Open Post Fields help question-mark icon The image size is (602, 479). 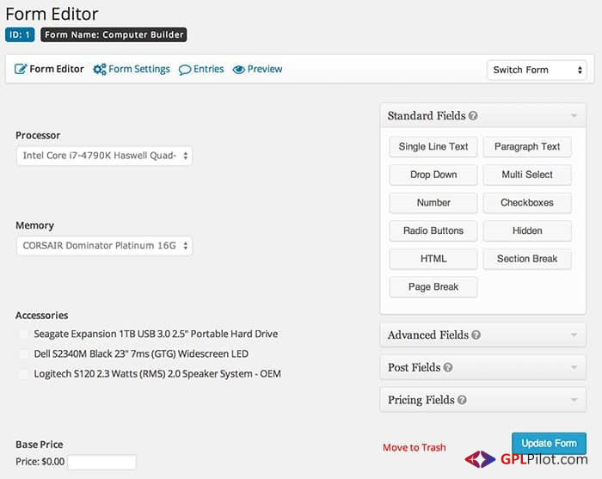coord(448,367)
